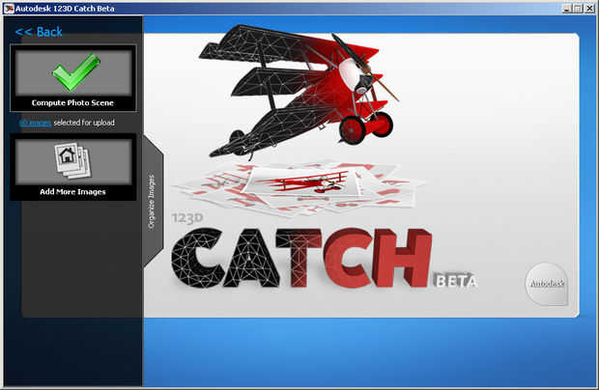This screenshot has height=390, width=599.
Task: Click the Autodesk logo badge
Action: 547,284
